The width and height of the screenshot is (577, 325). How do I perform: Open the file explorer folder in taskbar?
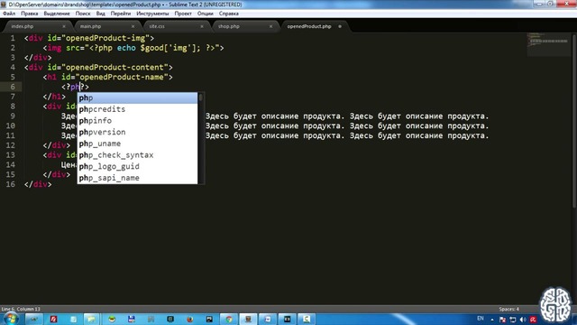pyautogui.click(x=91, y=319)
